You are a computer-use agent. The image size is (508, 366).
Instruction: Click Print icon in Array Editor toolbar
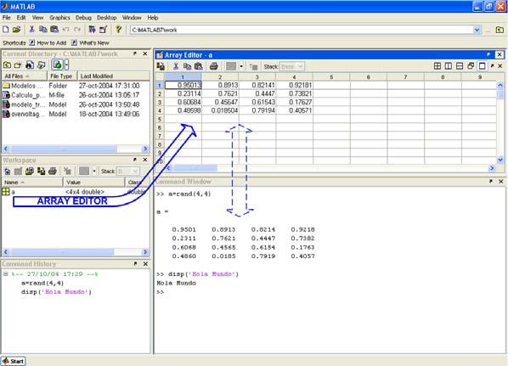tap(213, 66)
